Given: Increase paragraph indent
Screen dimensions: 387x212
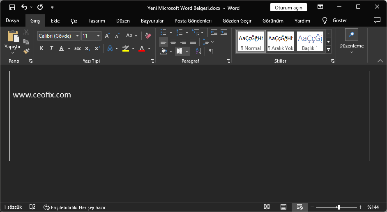Looking at the screenshot, I should coord(224,32).
